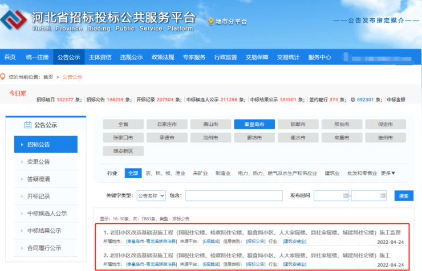Open the first 施工监理 announcement link

[251, 232]
